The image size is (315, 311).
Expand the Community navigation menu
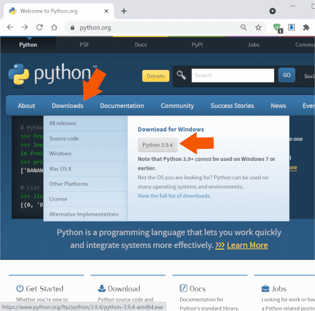click(x=177, y=105)
